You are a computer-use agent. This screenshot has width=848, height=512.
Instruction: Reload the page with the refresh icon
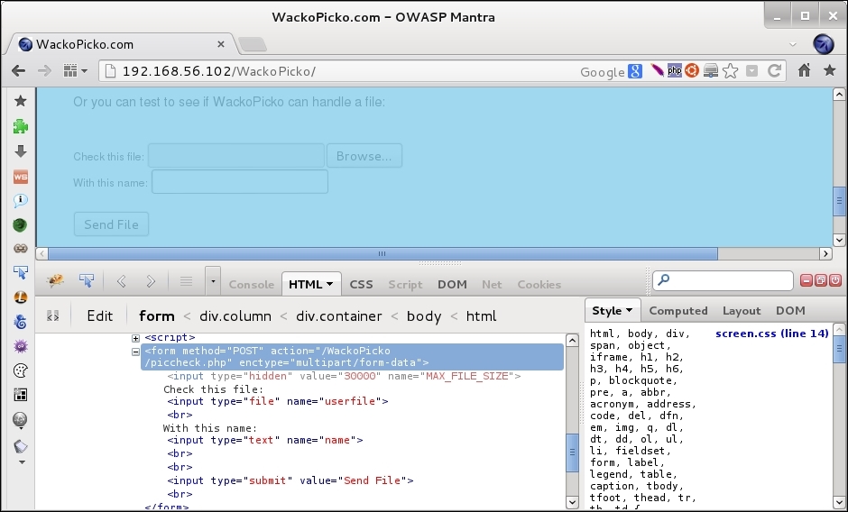click(774, 71)
